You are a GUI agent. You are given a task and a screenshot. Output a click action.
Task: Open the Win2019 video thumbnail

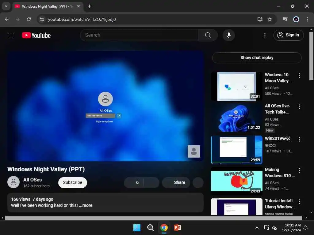point(236,150)
